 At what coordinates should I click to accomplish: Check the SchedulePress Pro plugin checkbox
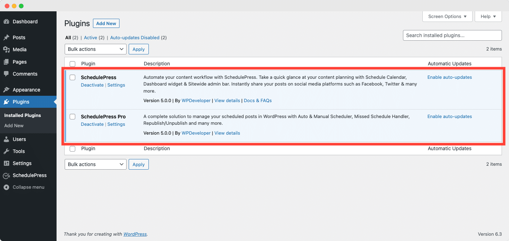point(72,117)
